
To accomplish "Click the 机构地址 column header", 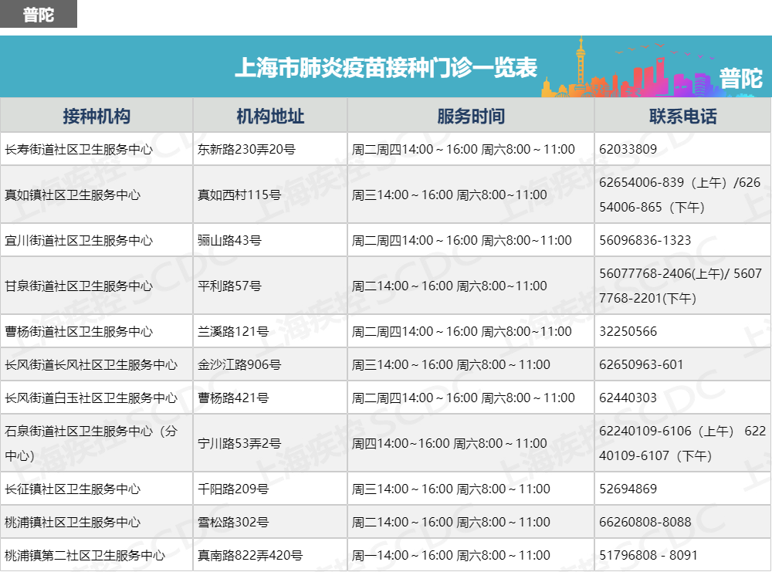I will pos(270,116).
